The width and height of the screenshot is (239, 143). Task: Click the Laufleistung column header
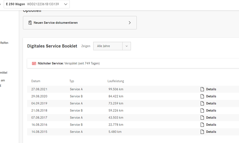(x=116, y=81)
